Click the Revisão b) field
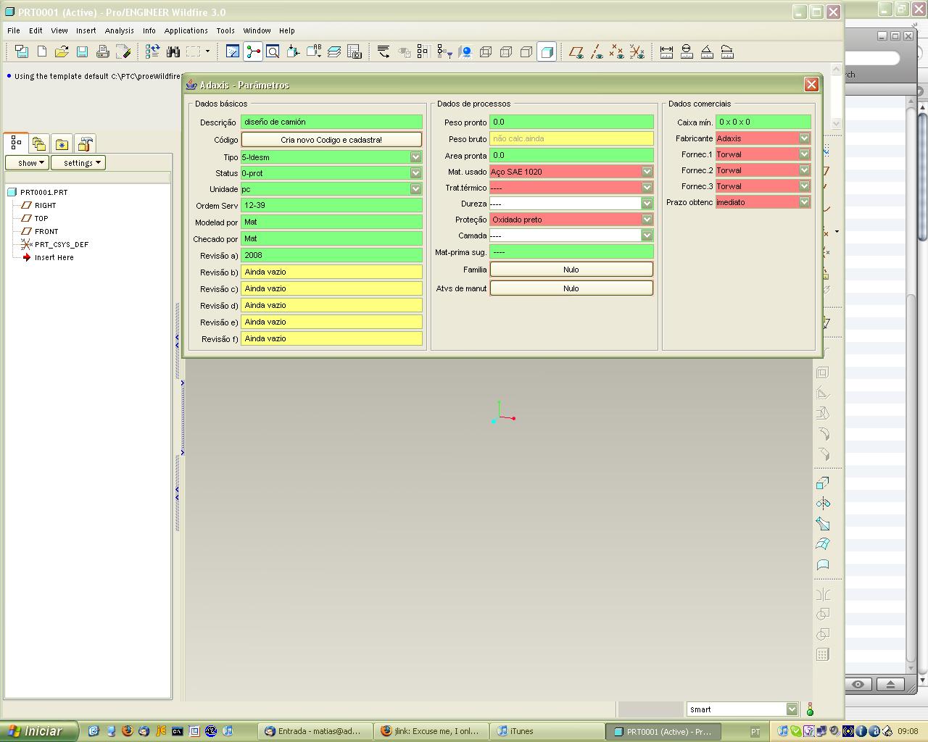Screen dimensions: 928x742 click(x=331, y=272)
